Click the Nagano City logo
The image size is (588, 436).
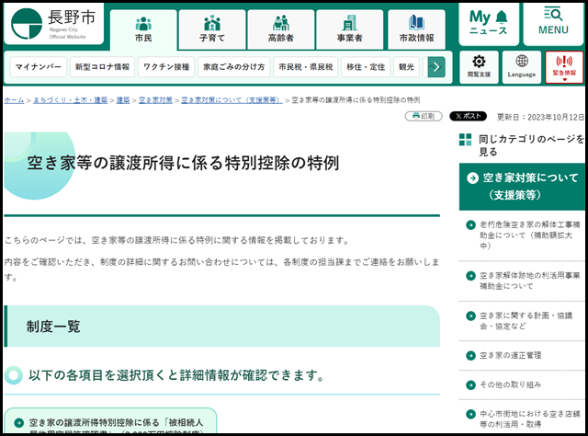[x=53, y=24]
